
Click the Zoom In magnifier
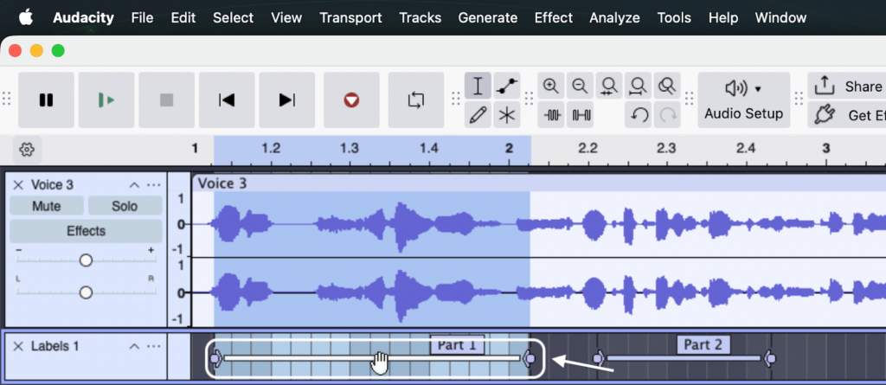coord(551,86)
